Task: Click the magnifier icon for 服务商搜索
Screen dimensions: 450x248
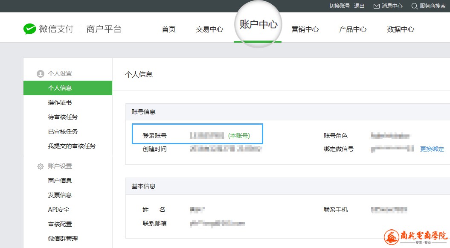Action: coord(414,6)
